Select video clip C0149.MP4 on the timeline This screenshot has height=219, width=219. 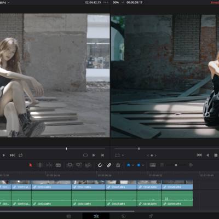pyautogui.click(x=177, y=185)
